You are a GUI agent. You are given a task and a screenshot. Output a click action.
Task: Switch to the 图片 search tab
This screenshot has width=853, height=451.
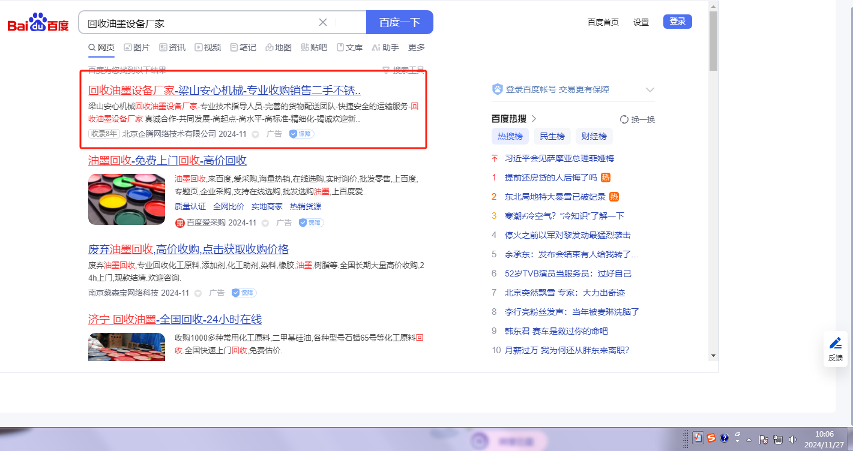click(x=137, y=47)
